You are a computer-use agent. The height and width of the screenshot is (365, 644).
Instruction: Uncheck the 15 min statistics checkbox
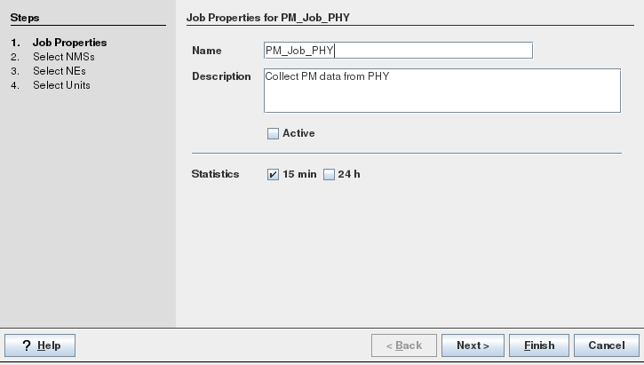(x=274, y=175)
